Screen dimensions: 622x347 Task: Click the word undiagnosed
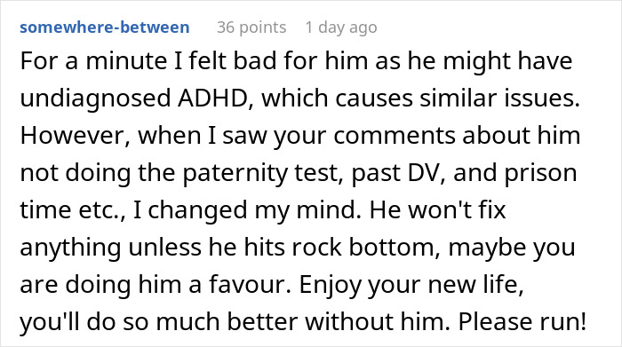click(x=95, y=99)
